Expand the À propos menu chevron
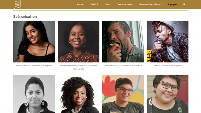The width and height of the screenshot is (201, 113). [178, 4]
